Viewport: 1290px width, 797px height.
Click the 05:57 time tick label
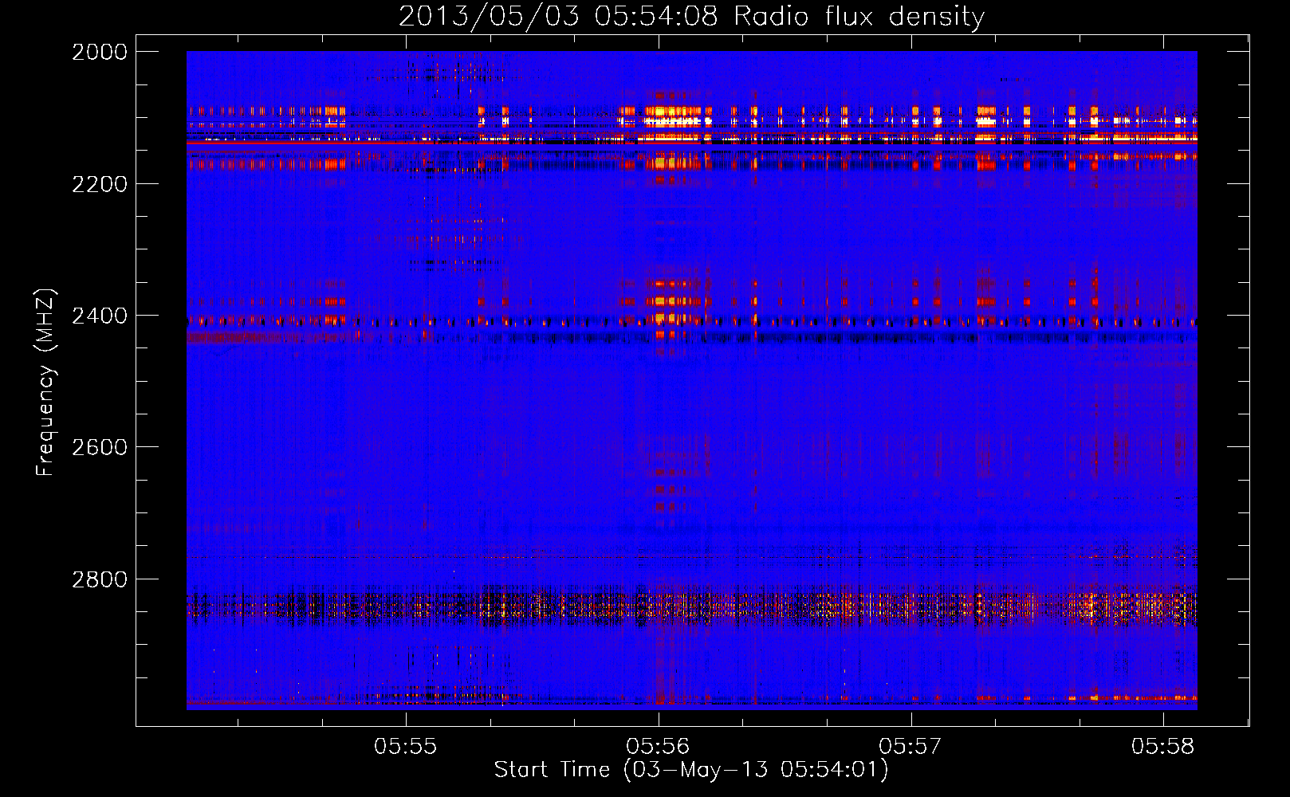pos(910,747)
